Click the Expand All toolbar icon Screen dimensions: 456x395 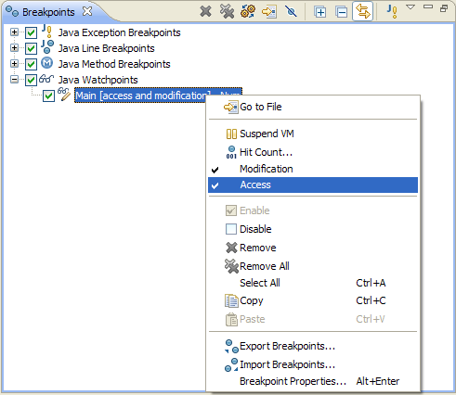pyautogui.click(x=320, y=12)
